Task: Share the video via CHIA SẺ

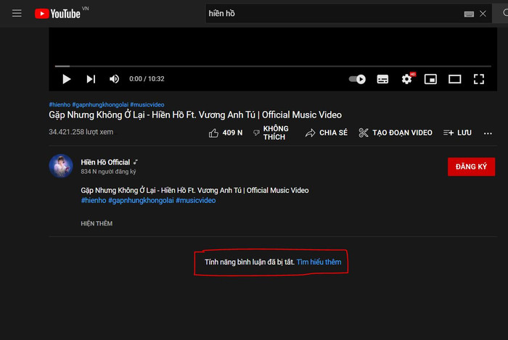Action: pos(327,133)
